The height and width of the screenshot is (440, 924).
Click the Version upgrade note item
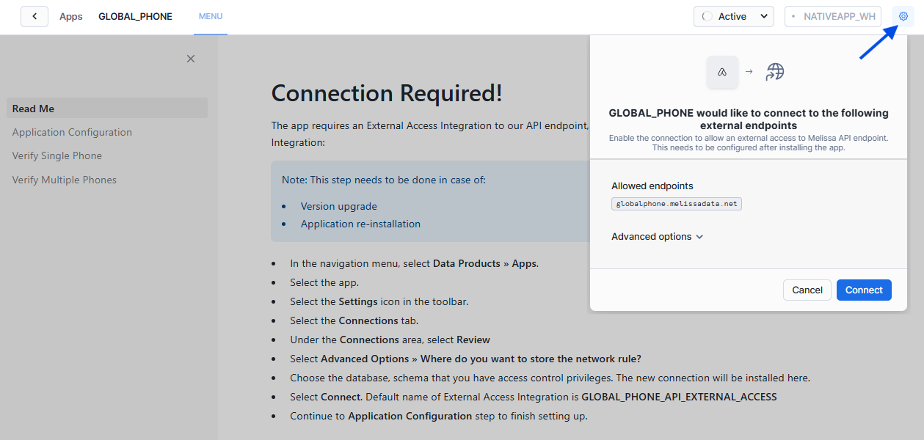(339, 206)
